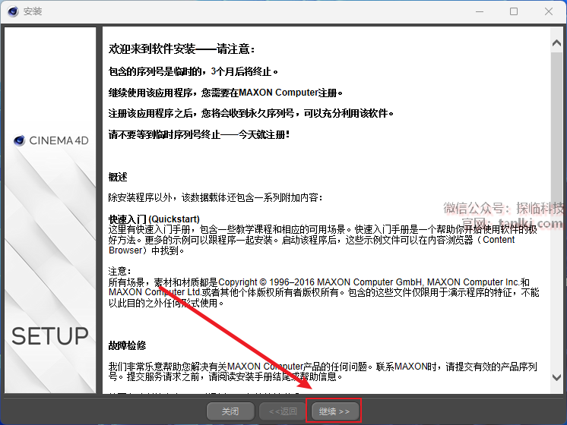The image size is (567, 425).
Task: Click the 故障检修 heading
Action: (x=127, y=345)
